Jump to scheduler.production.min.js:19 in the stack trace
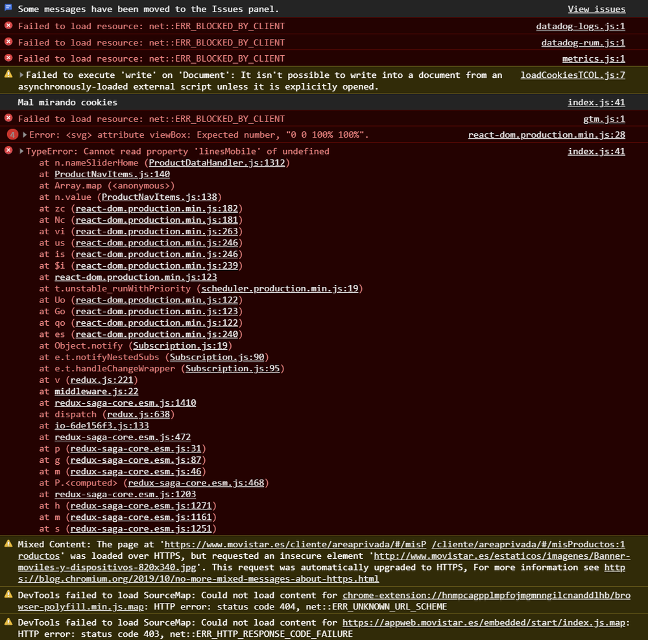 coord(280,288)
